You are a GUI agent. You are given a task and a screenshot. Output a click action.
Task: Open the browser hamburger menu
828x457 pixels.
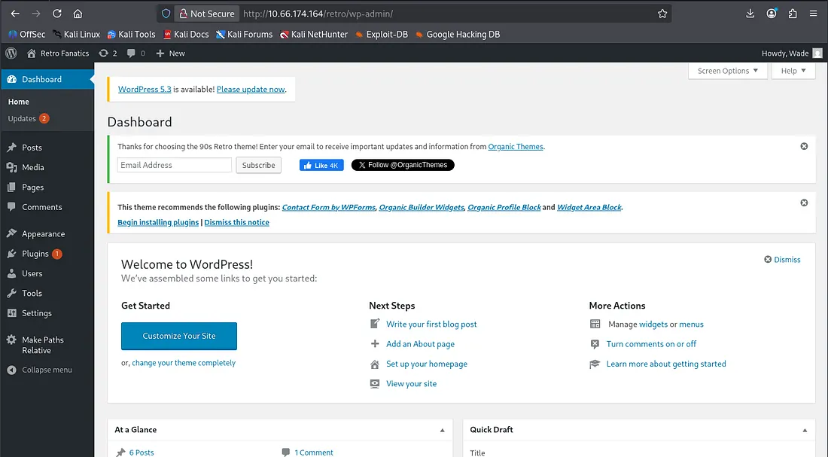[x=814, y=14]
